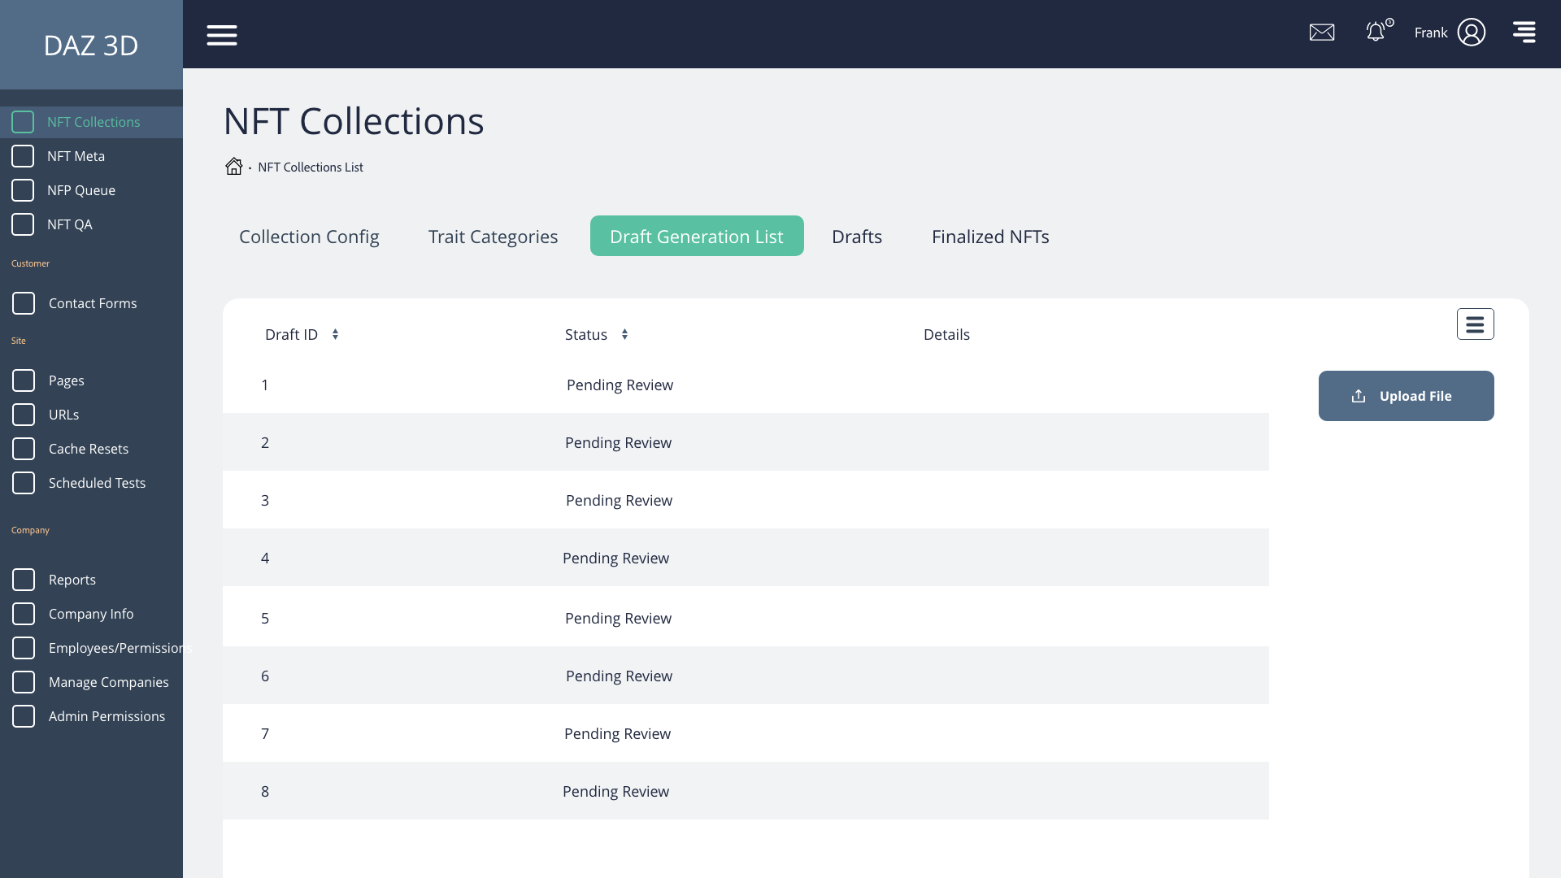
Task: Select Draft ID 2 cell
Action: [x=265, y=442]
